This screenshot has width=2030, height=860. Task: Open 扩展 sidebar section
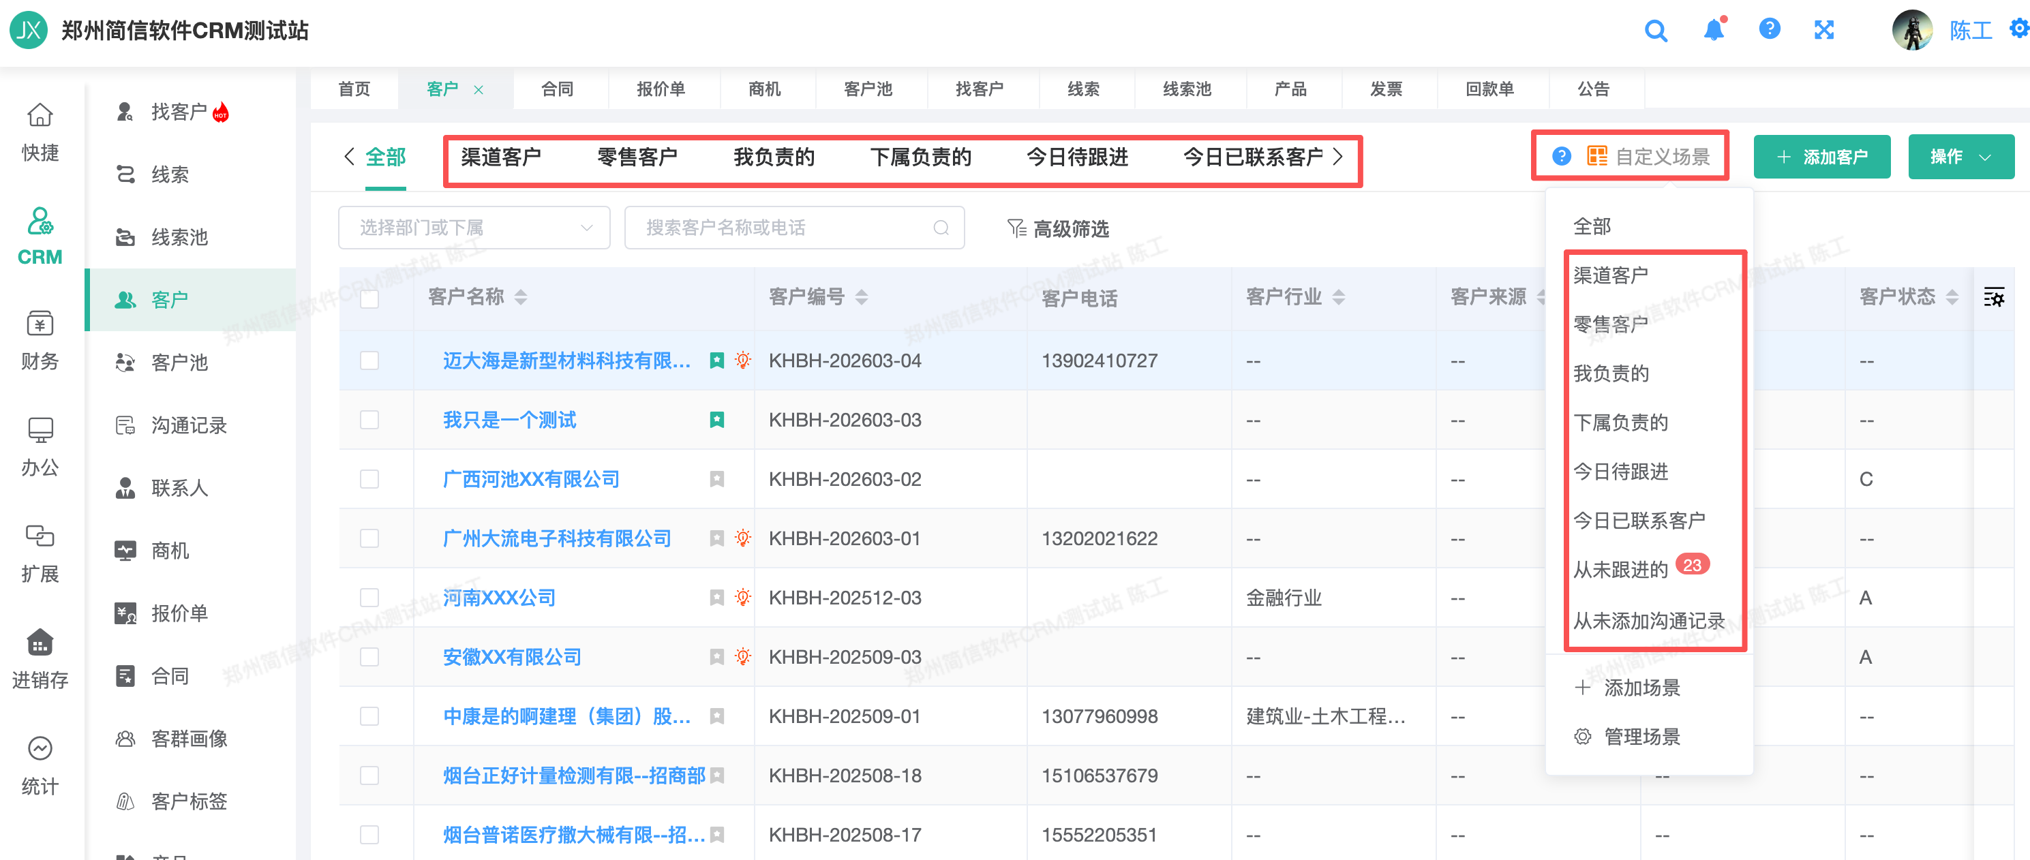(x=40, y=553)
